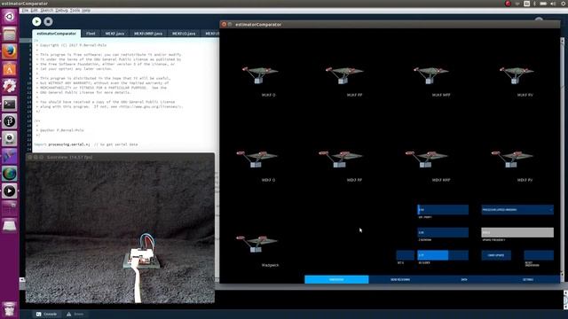The height and width of the screenshot is (319, 568).
Task: Open the Terminal from the dock
Action: pos(10,105)
